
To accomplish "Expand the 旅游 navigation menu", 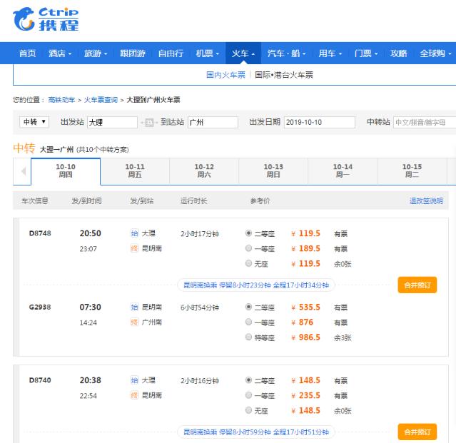I will 96,54.
